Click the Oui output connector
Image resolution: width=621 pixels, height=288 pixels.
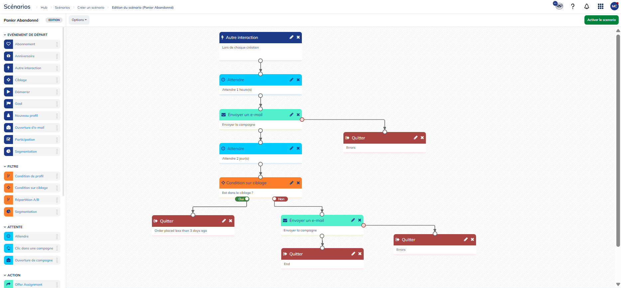click(x=247, y=199)
